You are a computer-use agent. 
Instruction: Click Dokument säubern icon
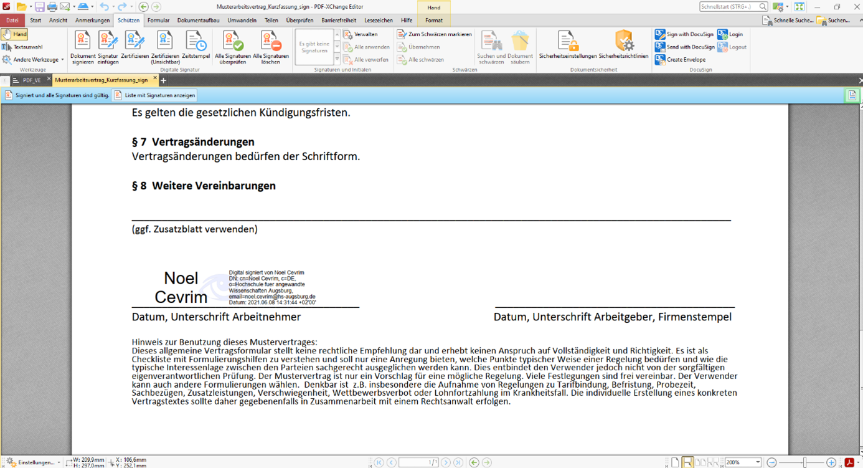pyautogui.click(x=520, y=41)
